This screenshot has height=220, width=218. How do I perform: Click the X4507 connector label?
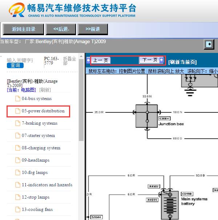point(154,186)
